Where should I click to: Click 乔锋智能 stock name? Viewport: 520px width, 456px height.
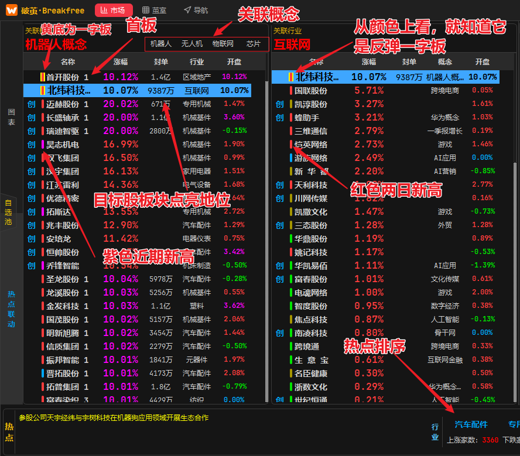point(62,266)
